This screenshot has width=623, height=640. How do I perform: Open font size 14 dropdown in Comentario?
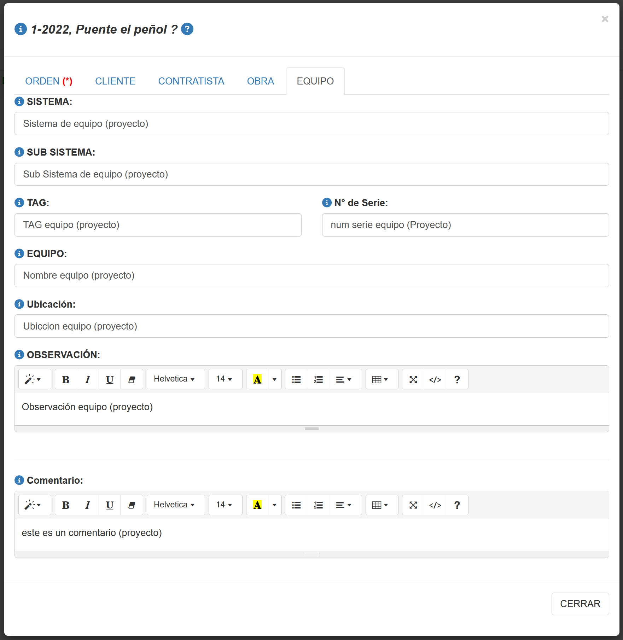(225, 505)
